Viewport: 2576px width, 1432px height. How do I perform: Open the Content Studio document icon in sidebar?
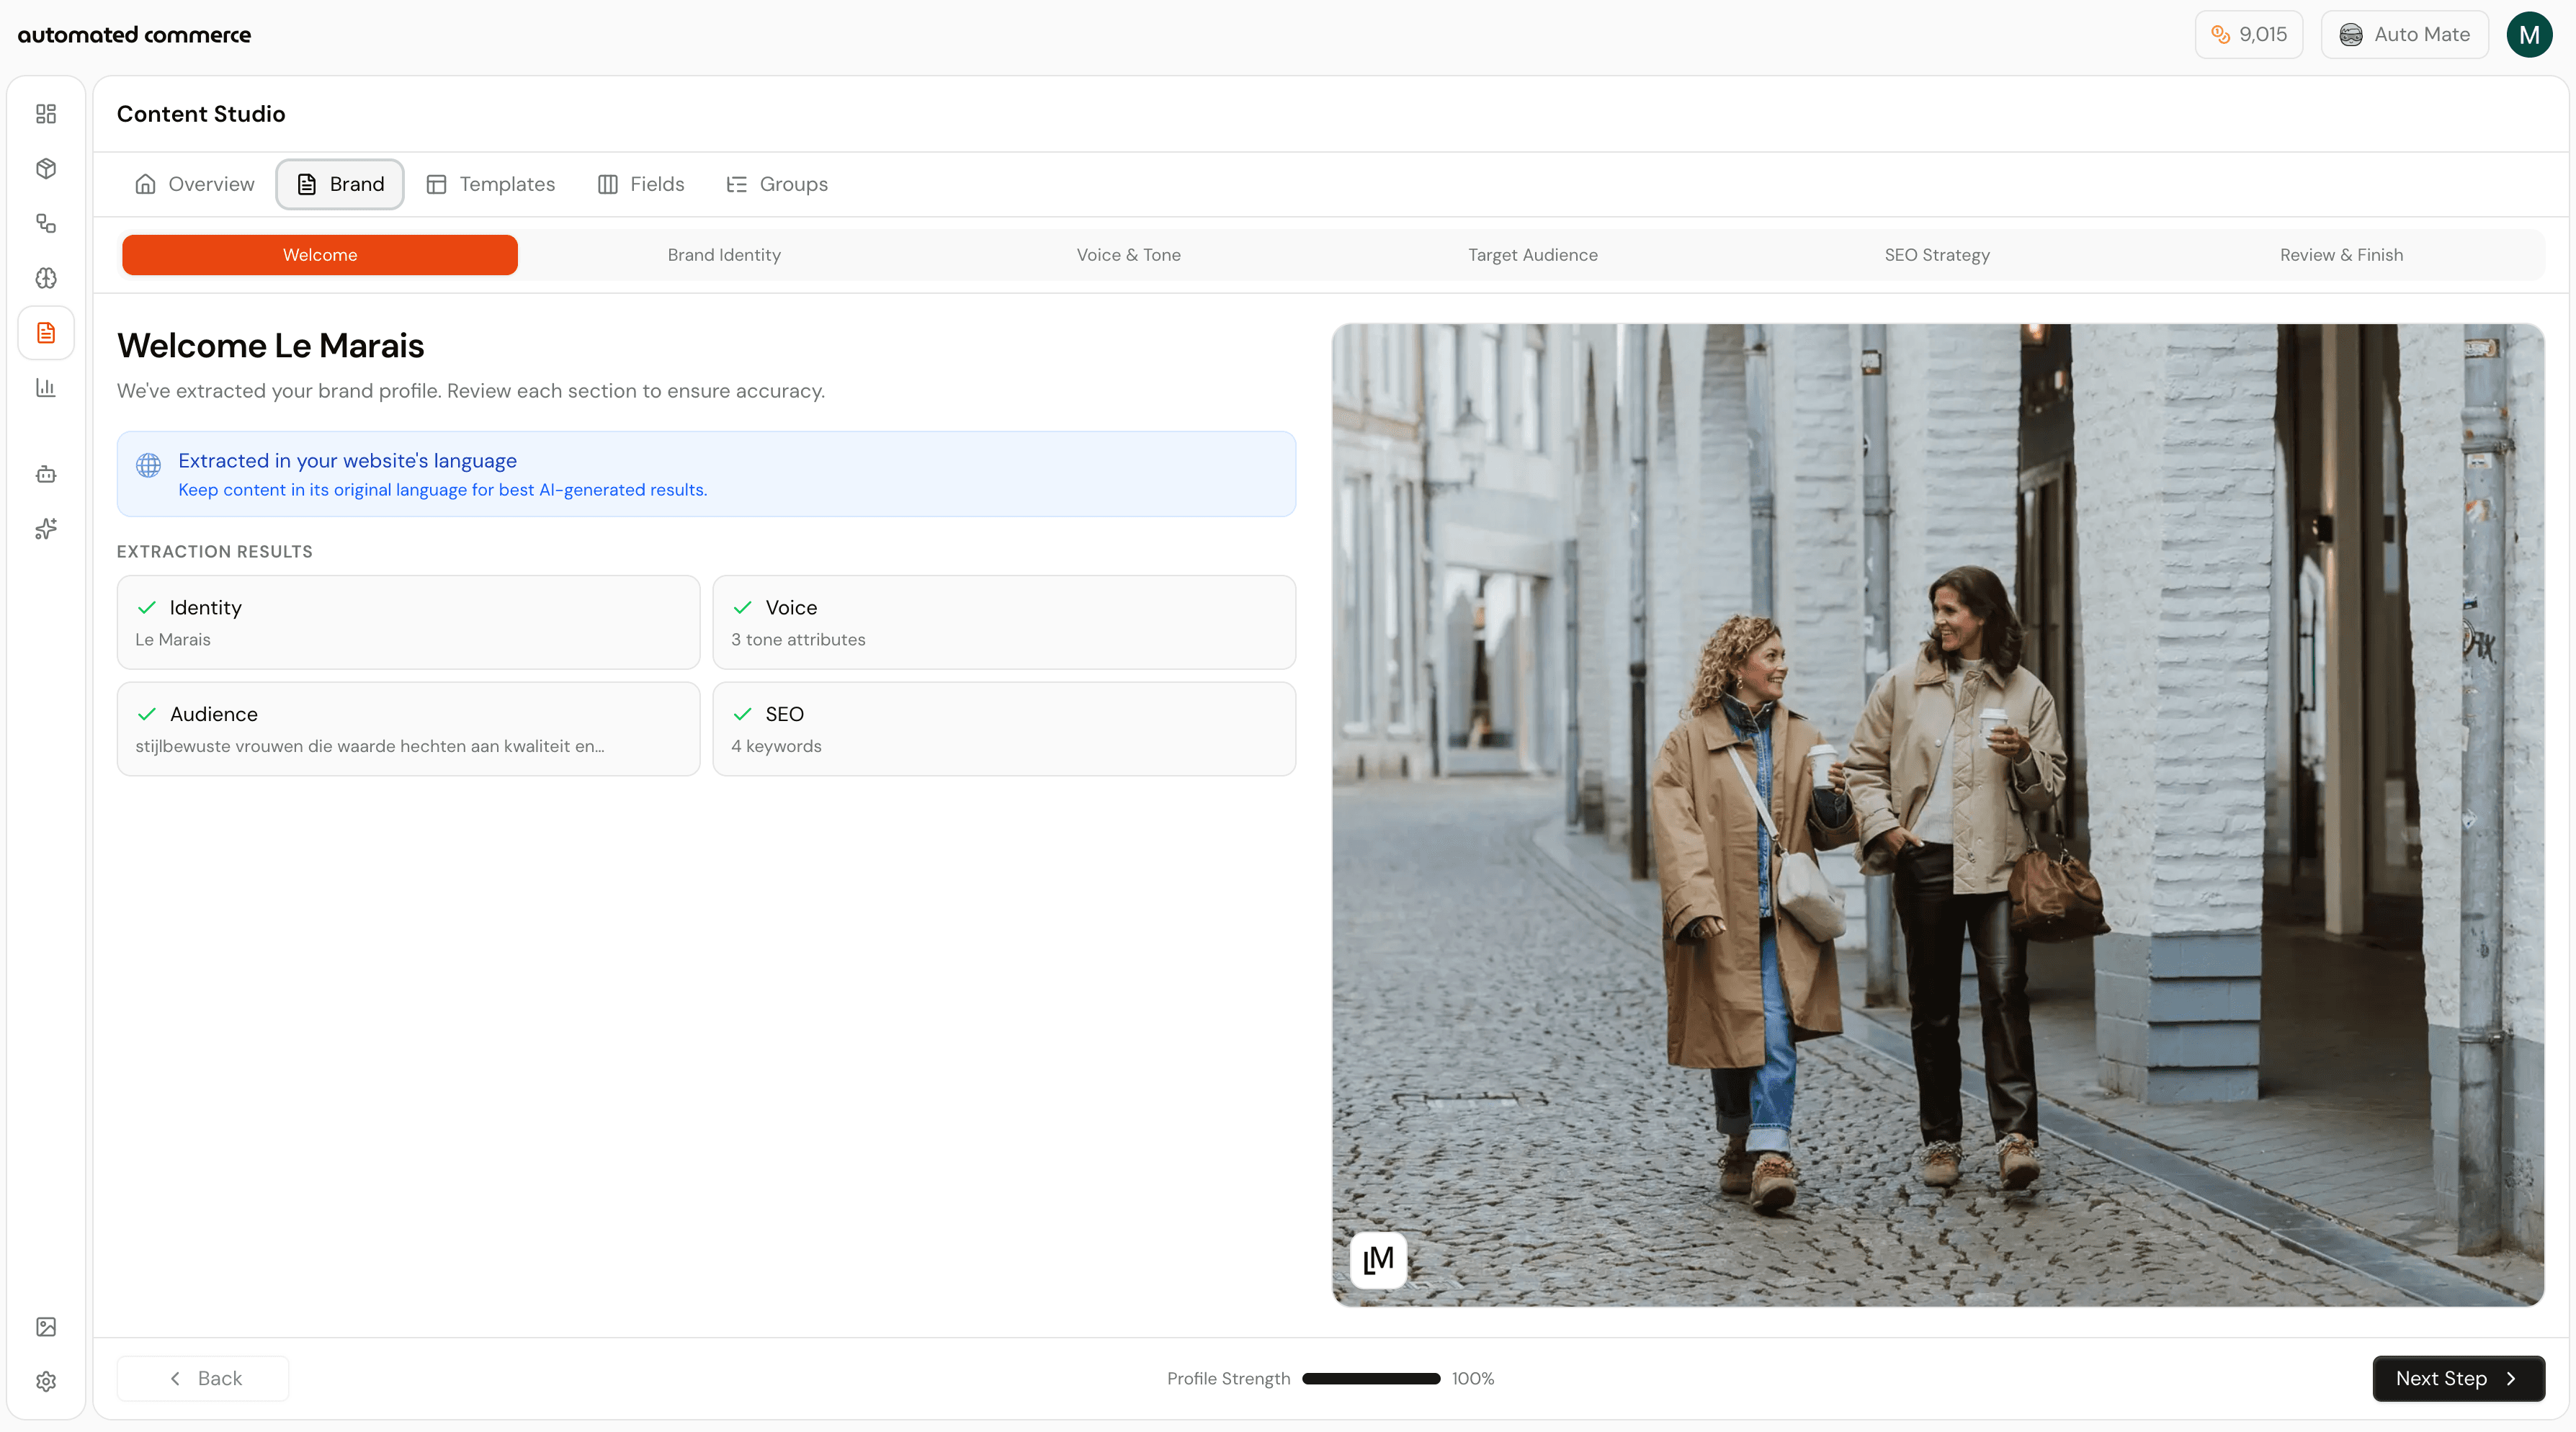pos(46,333)
